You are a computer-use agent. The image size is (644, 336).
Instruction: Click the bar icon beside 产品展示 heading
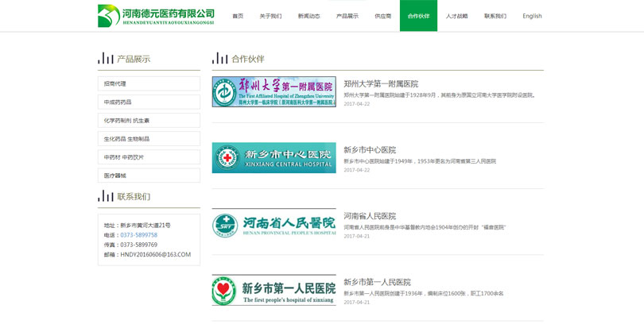(105, 59)
